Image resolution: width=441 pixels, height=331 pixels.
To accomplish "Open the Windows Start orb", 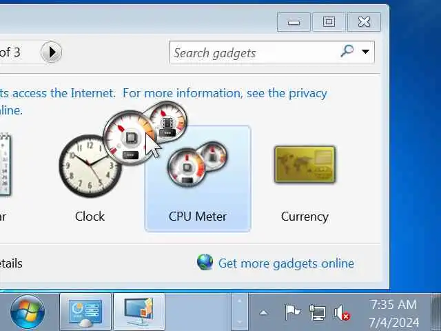I will (x=28, y=312).
